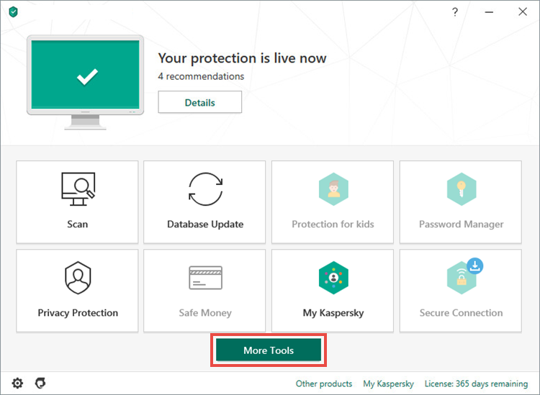Image resolution: width=540 pixels, height=395 pixels.
Task: Click the green monitor protection status image
Action: tap(86, 83)
